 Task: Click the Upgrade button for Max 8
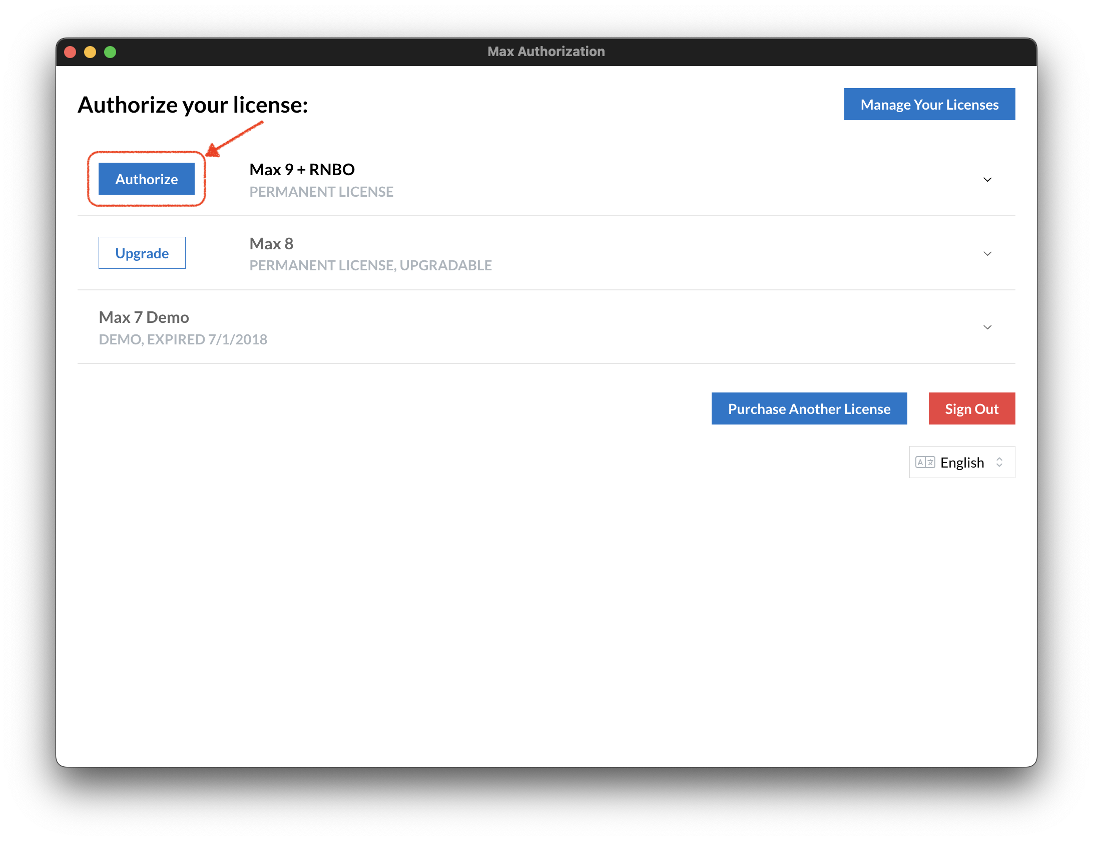(142, 253)
